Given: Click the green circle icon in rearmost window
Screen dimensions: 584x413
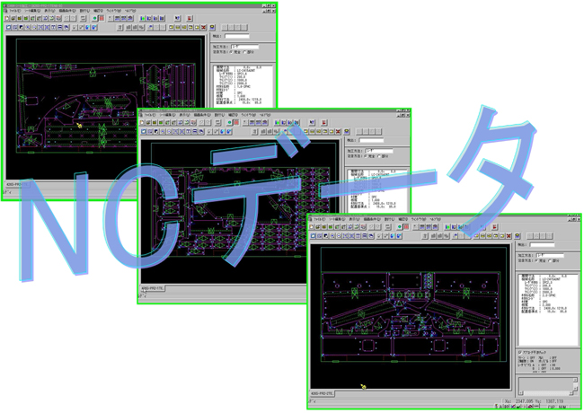Looking at the screenshot, I should click(x=94, y=18).
